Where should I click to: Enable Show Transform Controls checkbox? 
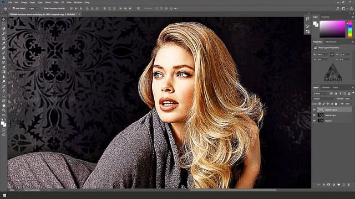[42, 8]
